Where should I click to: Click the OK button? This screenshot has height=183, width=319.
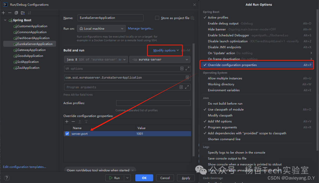point(144,178)
